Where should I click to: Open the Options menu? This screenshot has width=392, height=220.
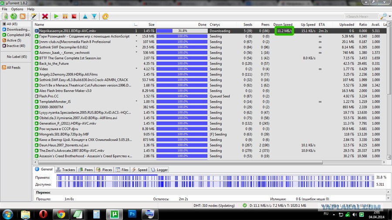[x=17, y=9]
